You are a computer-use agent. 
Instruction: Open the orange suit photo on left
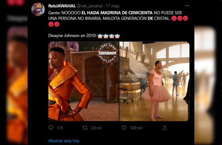pos(84,81)
